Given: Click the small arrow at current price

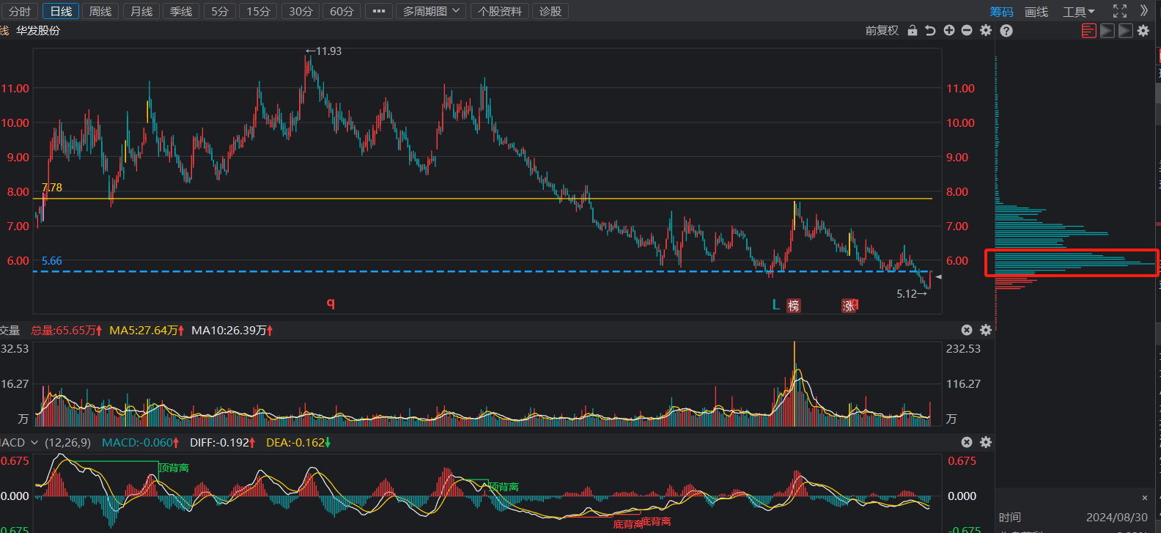Looking at the screenshot, I should tap(938, 277).
